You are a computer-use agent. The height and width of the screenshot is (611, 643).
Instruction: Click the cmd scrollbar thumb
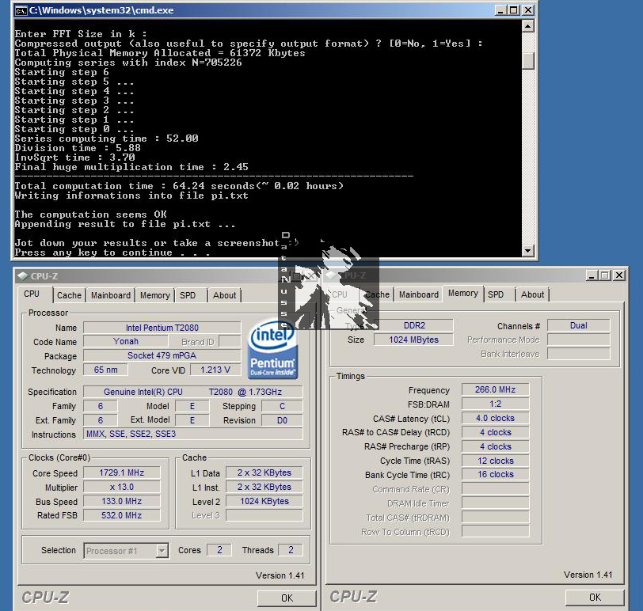[527, 61]
